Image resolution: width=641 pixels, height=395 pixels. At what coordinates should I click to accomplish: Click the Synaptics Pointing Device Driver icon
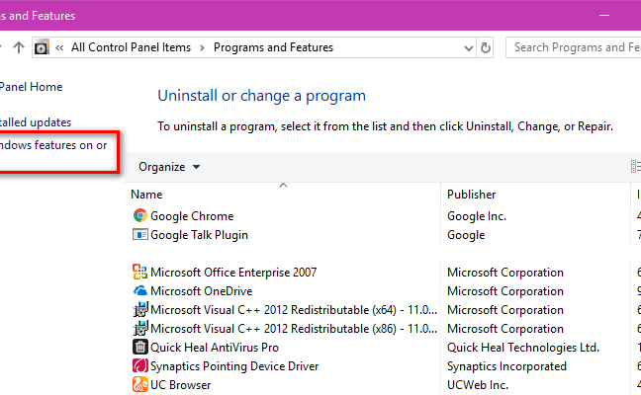coord(140,365)
